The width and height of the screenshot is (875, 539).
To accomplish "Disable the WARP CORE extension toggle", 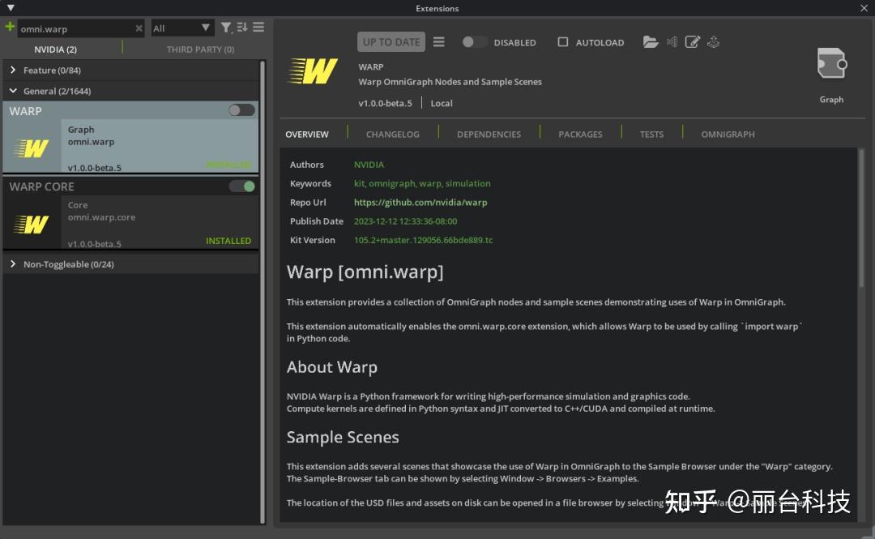I will tap(241, 186).
